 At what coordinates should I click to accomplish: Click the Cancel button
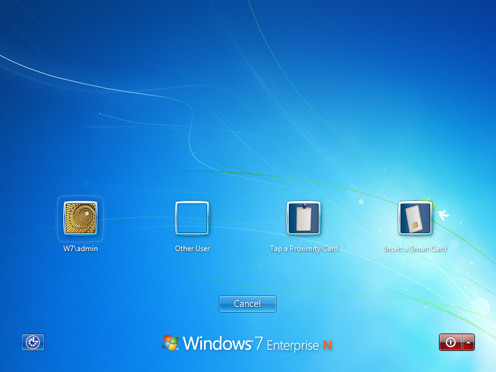[247, 304]
